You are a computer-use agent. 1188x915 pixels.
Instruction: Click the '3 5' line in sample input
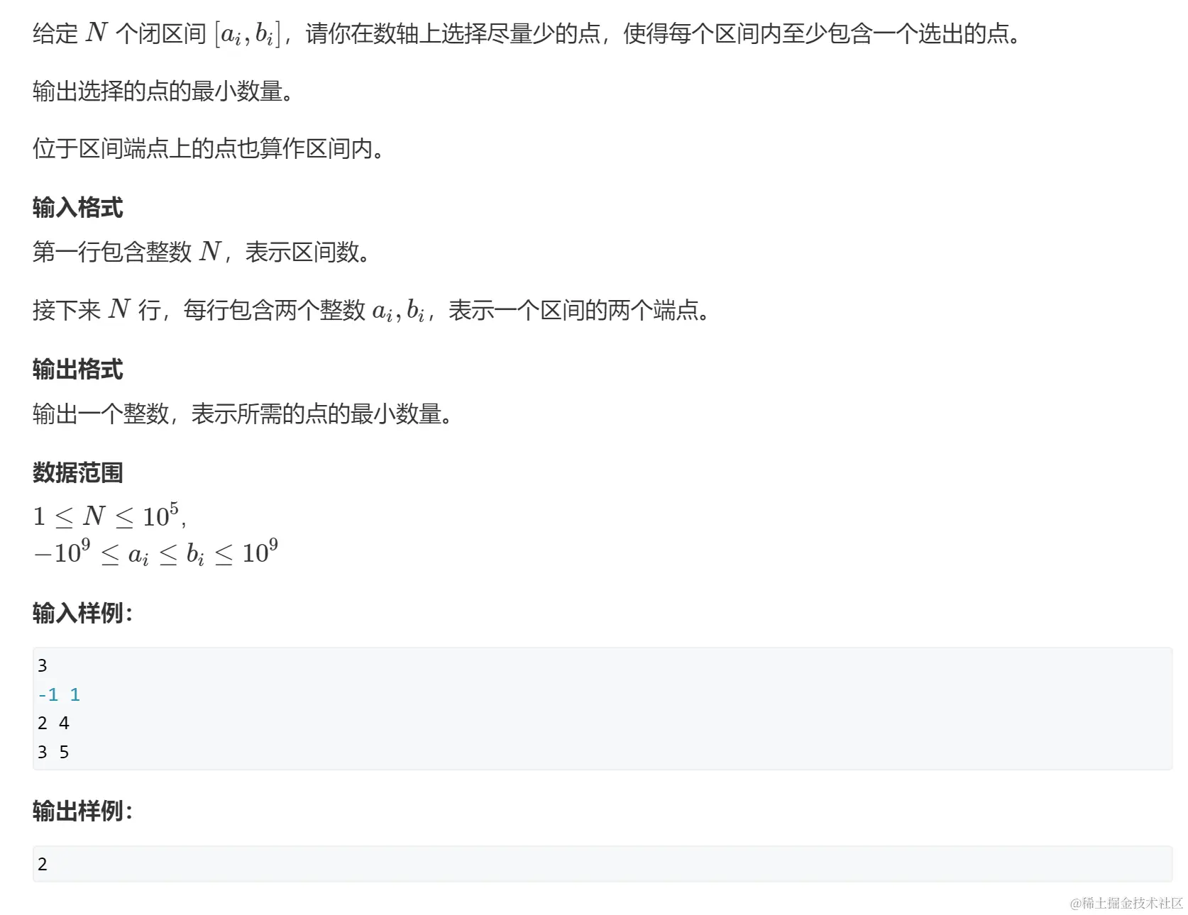[x=53, y=753]
